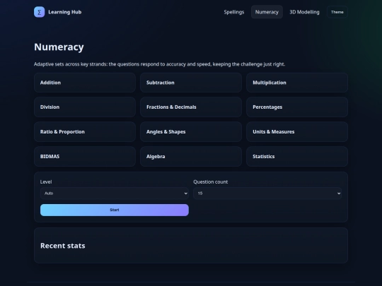Click the sigma Learning Hub logo icon

(39, 12)
